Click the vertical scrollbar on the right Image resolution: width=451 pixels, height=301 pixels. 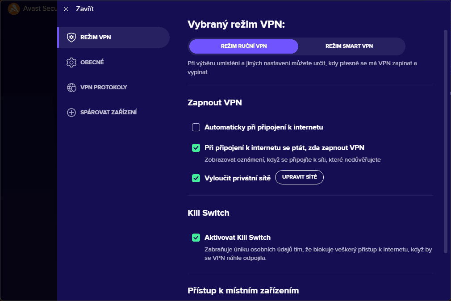pos(445,134)
